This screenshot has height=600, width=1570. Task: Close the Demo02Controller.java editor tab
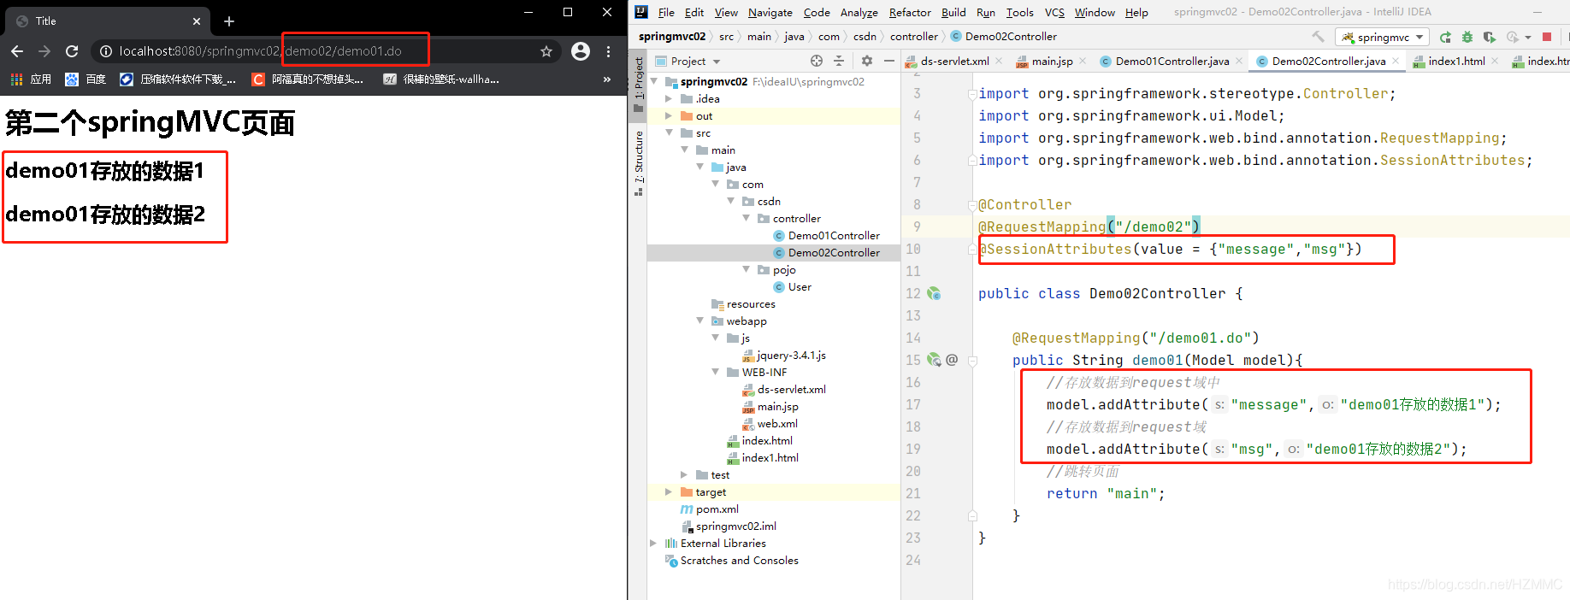[1396, 61]
